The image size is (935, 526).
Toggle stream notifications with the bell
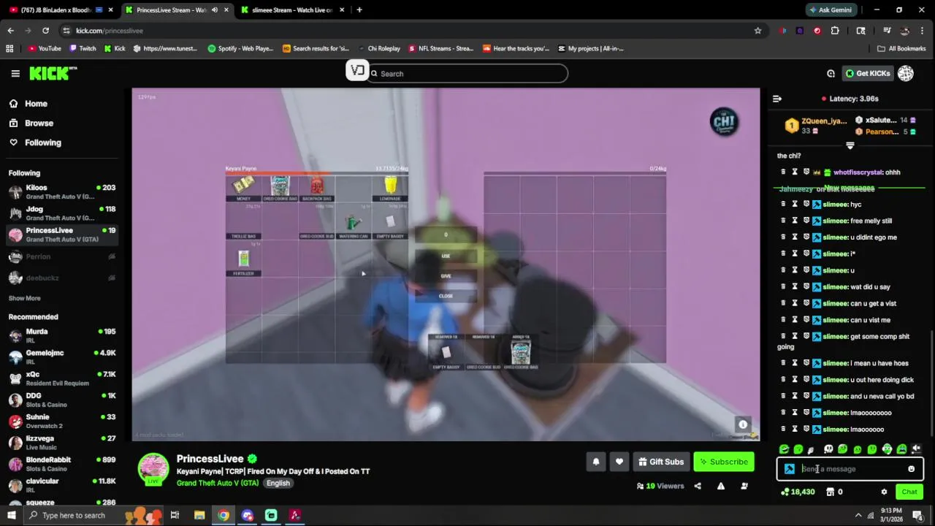point(596,462)
